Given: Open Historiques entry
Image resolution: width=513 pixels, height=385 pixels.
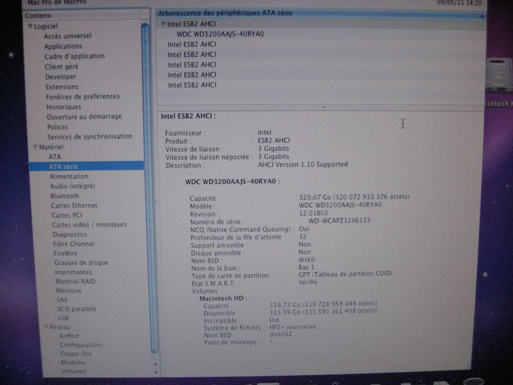Looking at the screenshot, I should pos(63,107).
